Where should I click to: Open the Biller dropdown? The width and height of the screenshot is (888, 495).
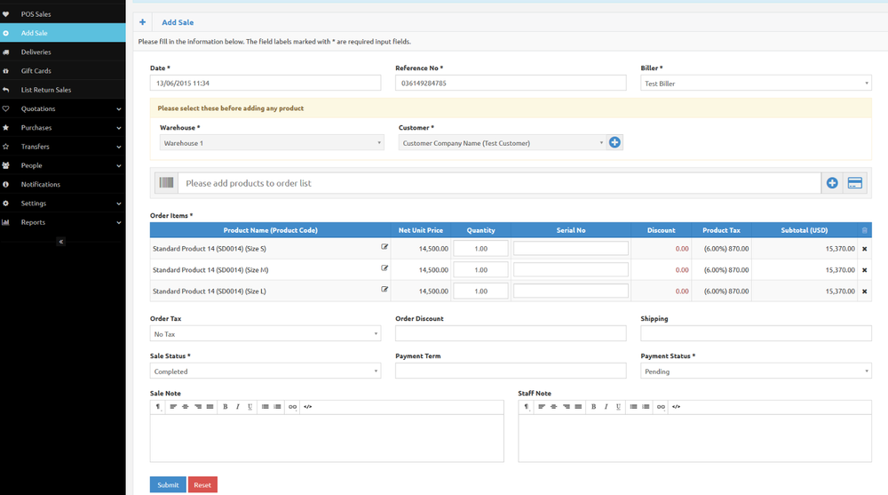(755, 84)
